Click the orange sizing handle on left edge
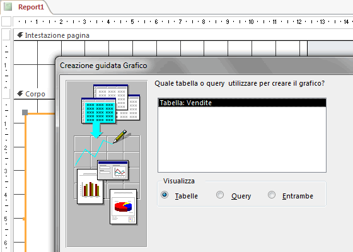The image size is (353, 252). (x=24, y=219)
